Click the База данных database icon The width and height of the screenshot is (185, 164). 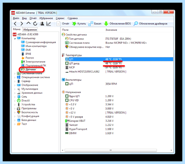point(18,120)
